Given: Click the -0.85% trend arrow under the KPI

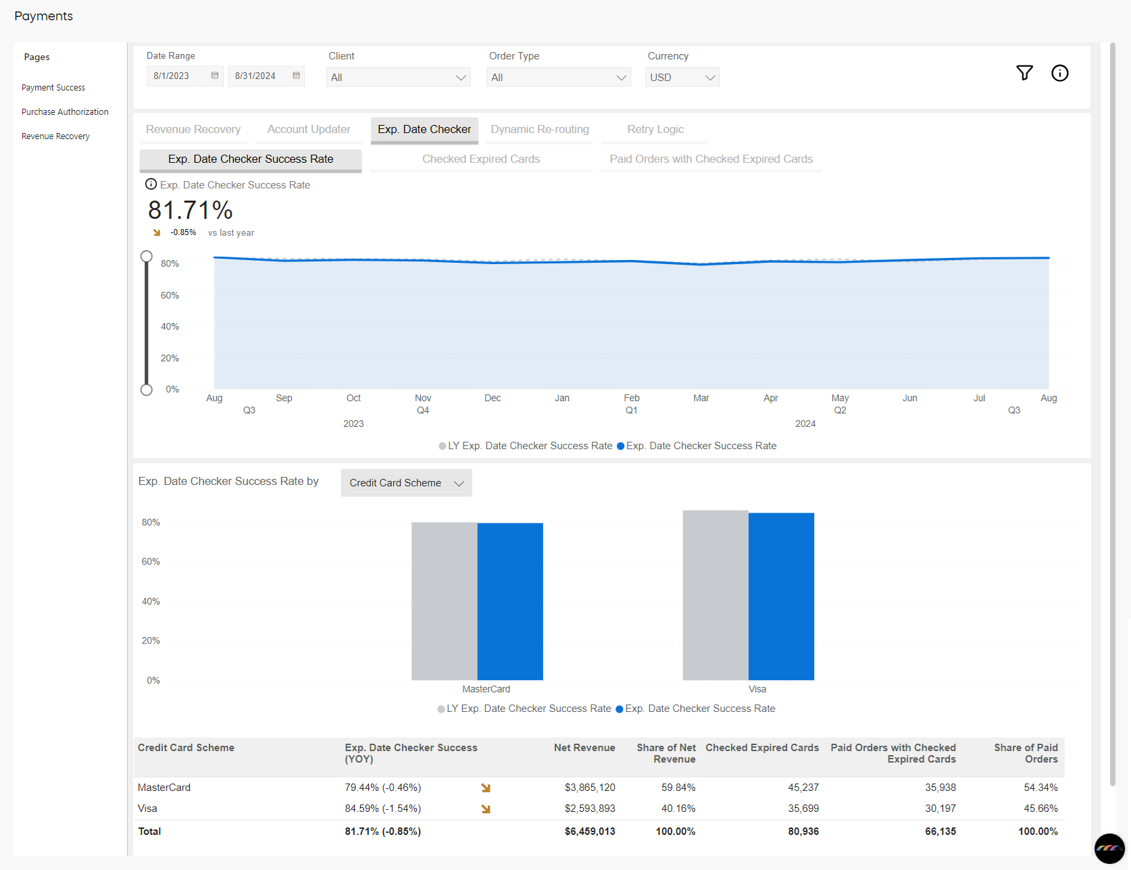Looking at the screenshot, I should (157, 232).
